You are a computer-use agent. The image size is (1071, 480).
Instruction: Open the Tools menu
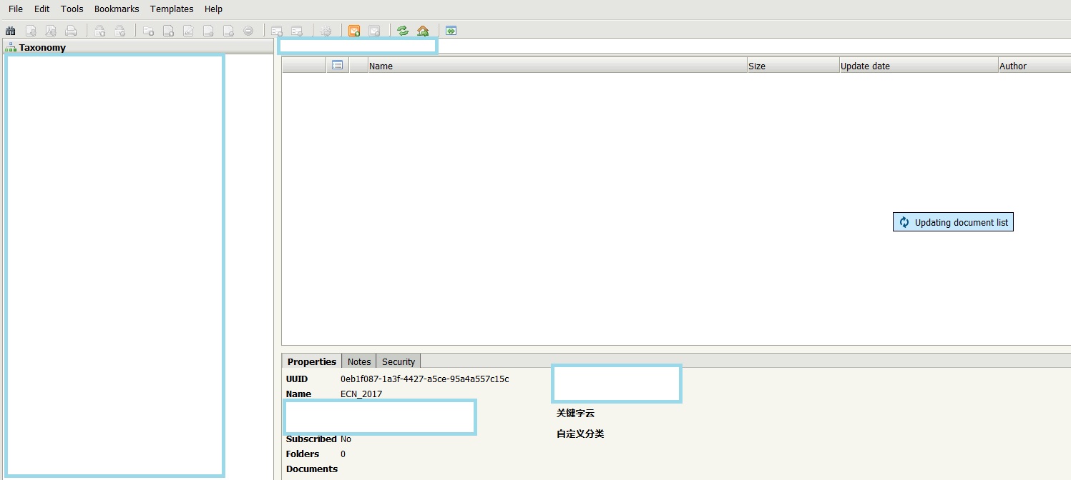[72, 9]
